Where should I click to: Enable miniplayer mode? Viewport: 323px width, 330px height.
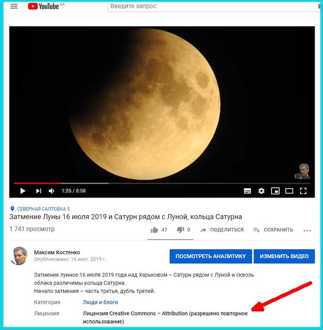click(275, 191)
